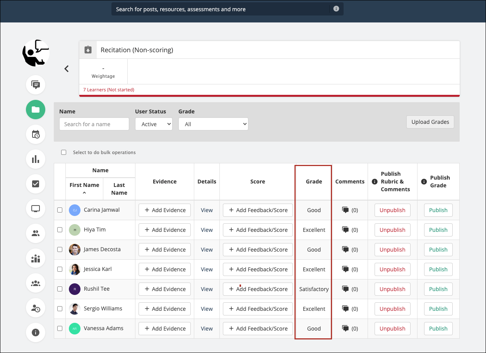Click the Search for a name field
This screenshot has height=353, width=486.
[x=94, y=124]
